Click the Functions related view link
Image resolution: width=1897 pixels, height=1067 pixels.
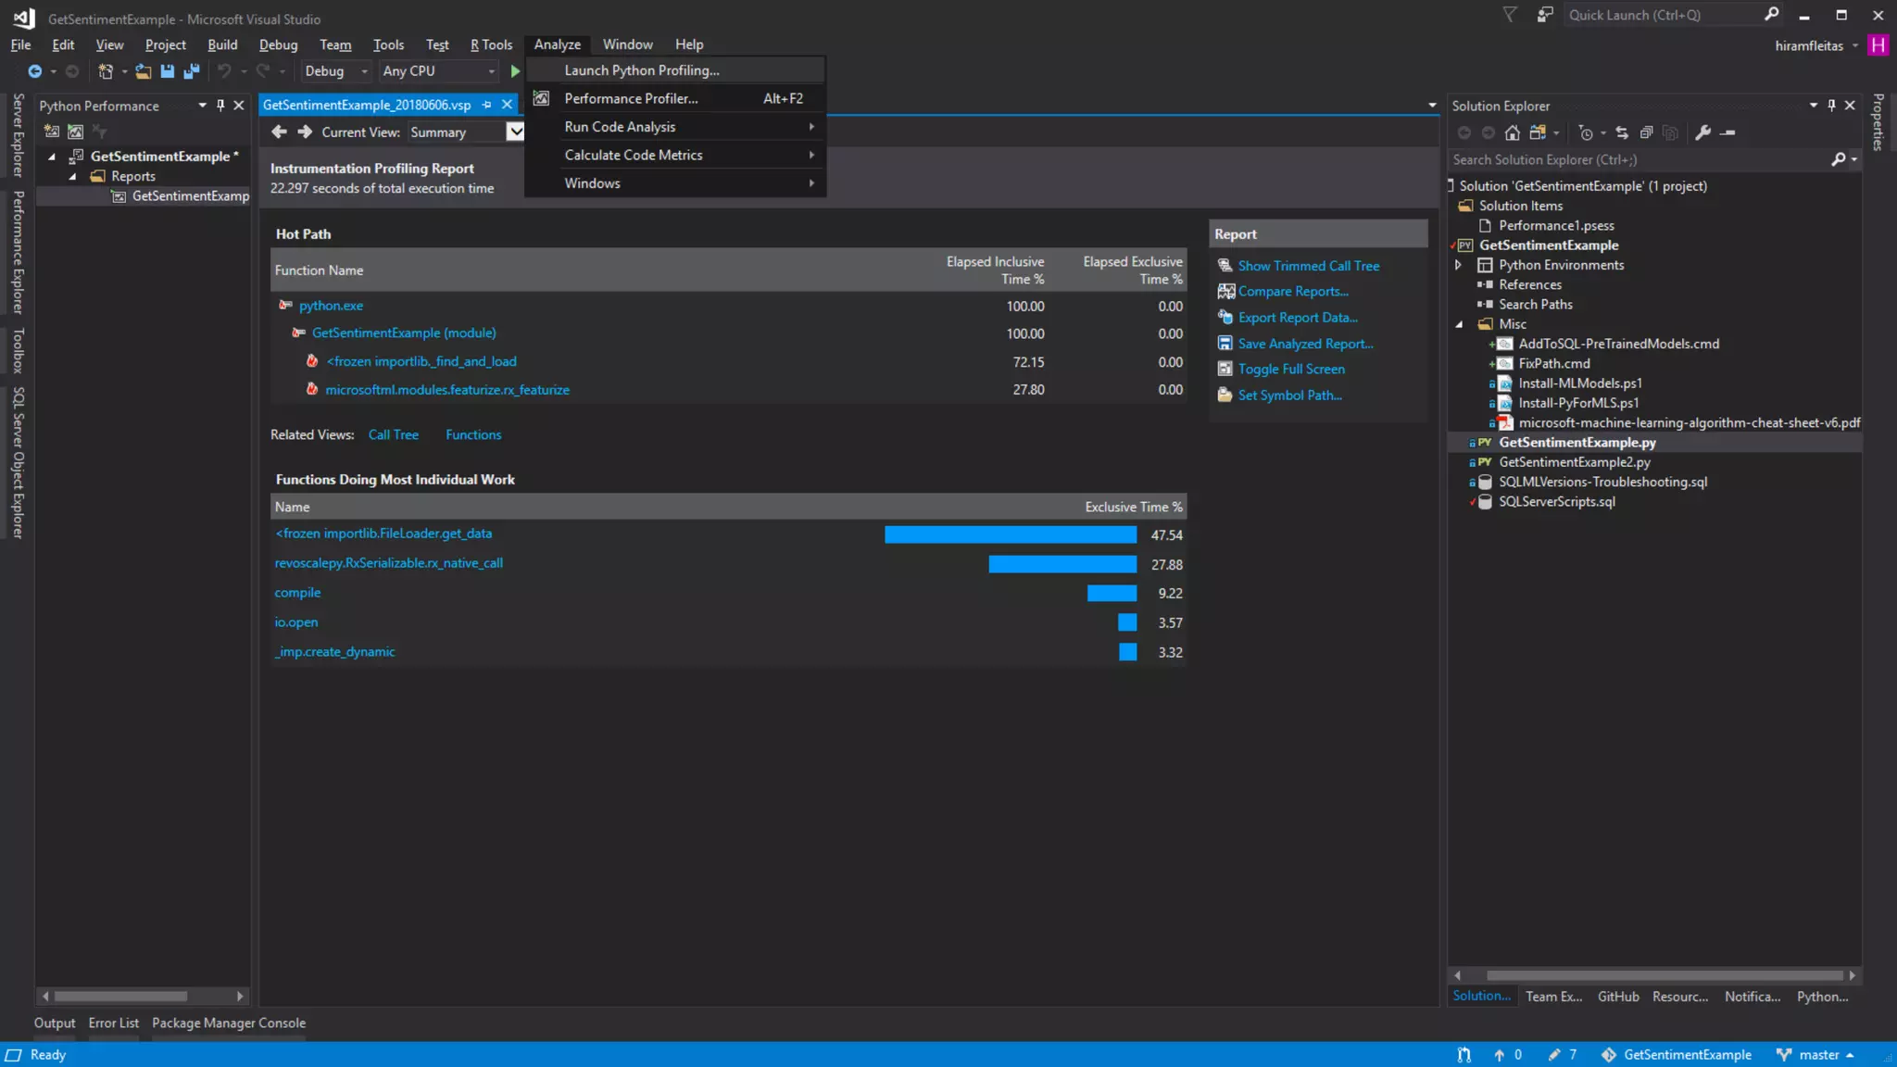coord(473,434)
